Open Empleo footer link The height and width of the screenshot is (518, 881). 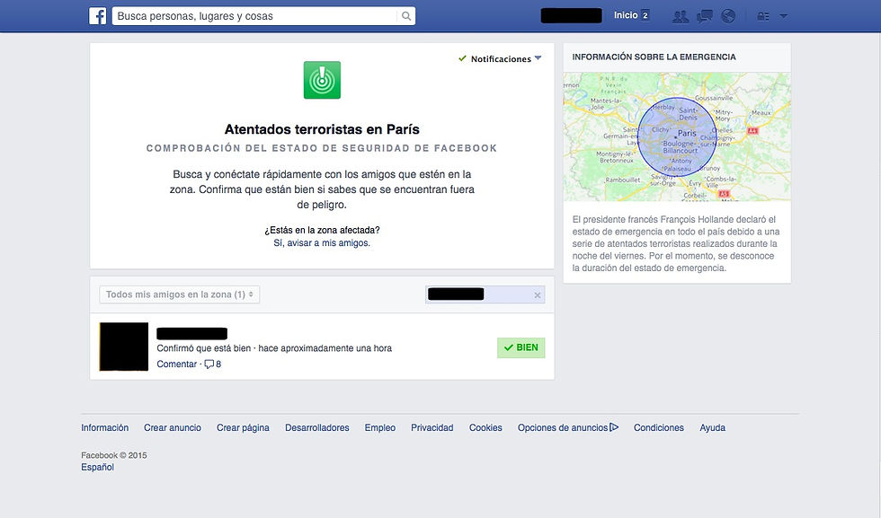[x=379, y=427]
